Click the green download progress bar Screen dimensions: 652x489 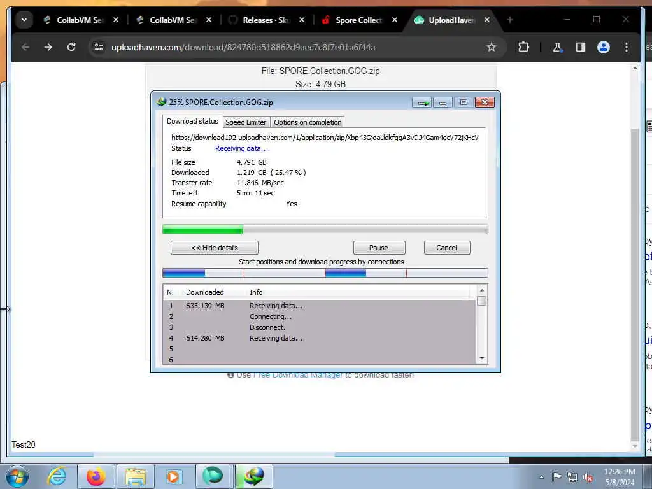[325, 229]
